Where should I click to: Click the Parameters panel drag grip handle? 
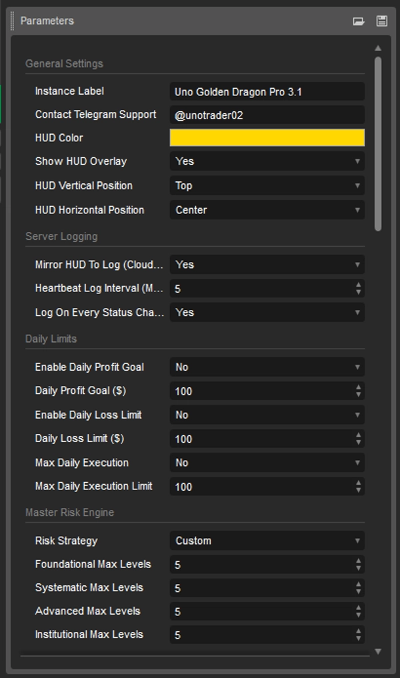coord(12,21)
